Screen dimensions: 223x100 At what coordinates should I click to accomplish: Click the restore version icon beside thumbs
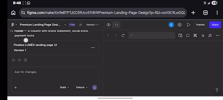point(25,60)
